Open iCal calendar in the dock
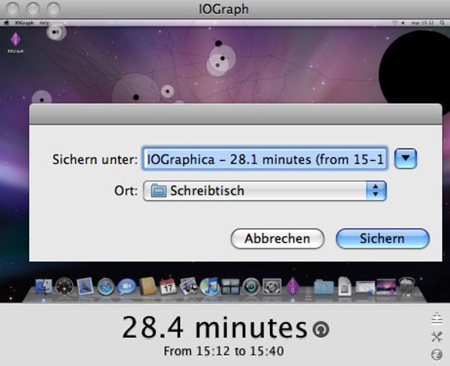 coord(168,286)
